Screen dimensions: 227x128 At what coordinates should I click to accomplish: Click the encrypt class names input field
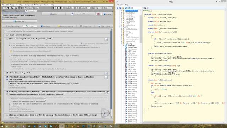(x=58, y=88)
